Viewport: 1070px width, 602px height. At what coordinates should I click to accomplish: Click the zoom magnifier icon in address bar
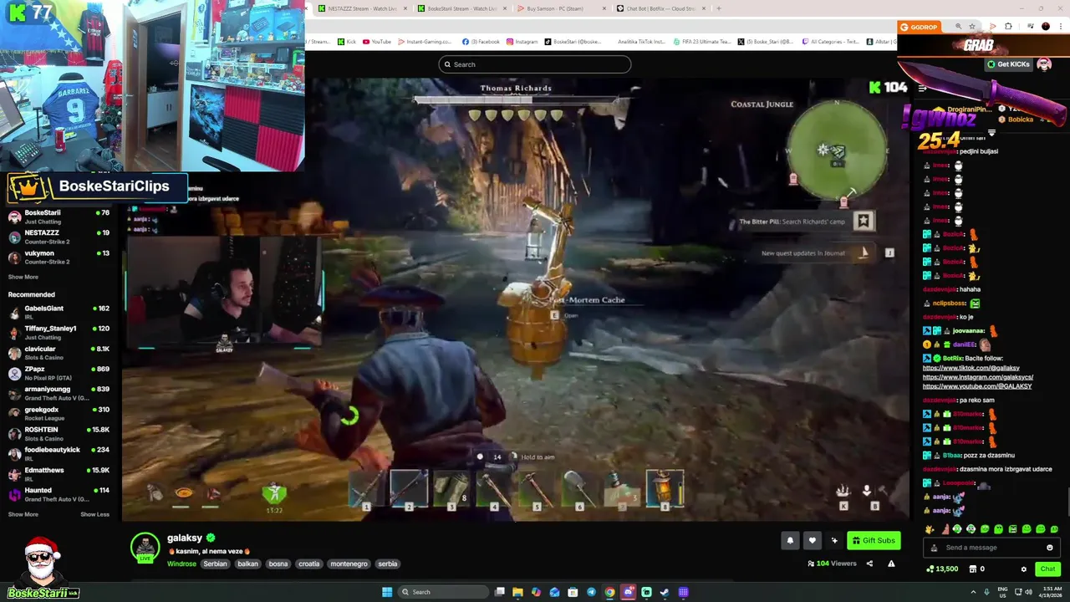pos(958,27)
